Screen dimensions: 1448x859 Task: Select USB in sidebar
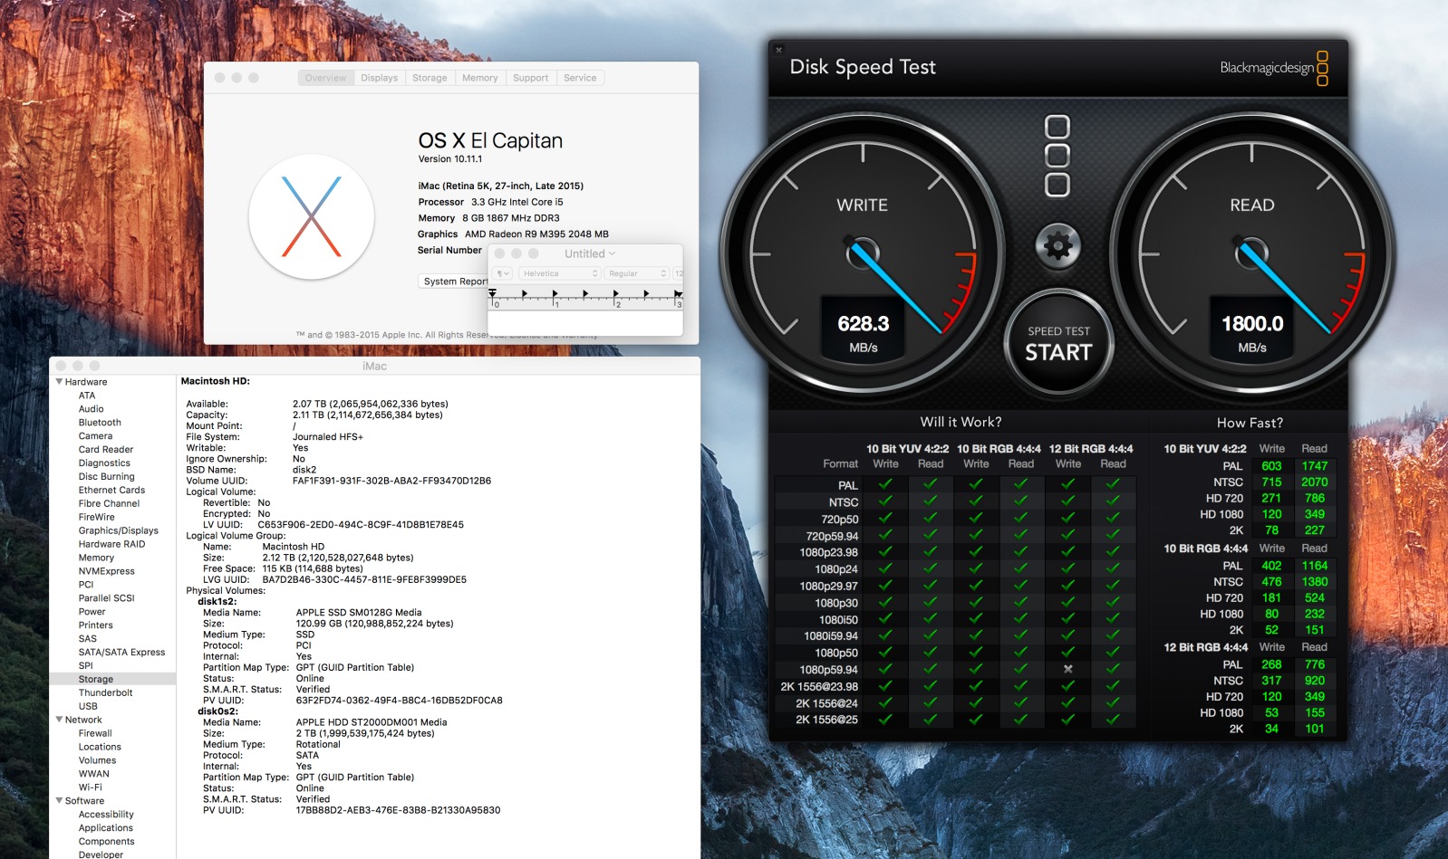[x=88, y=707]
